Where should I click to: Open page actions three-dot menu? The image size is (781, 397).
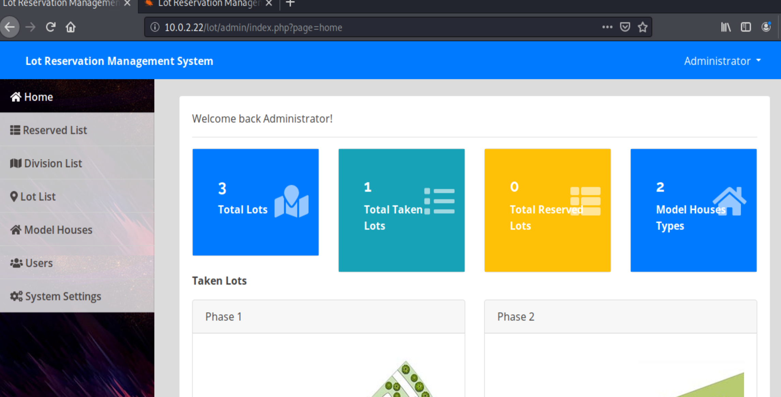[x=607, y=27]
